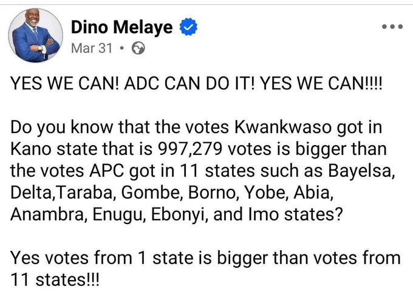
Task: Click the word Borno in the state list
Action: point(214,192)
